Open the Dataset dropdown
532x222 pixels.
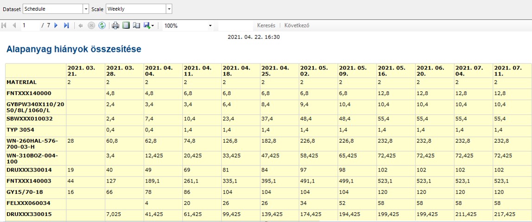point(86,9)
